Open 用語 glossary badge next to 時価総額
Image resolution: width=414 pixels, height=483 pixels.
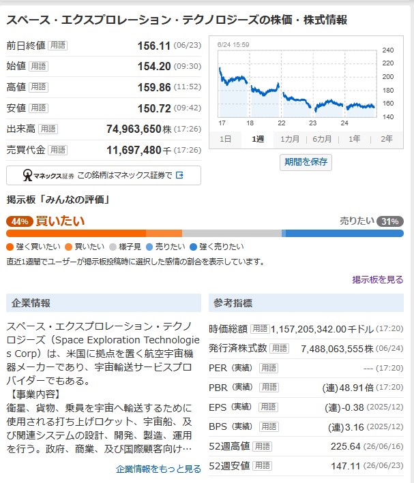click(x=260, y=328)
